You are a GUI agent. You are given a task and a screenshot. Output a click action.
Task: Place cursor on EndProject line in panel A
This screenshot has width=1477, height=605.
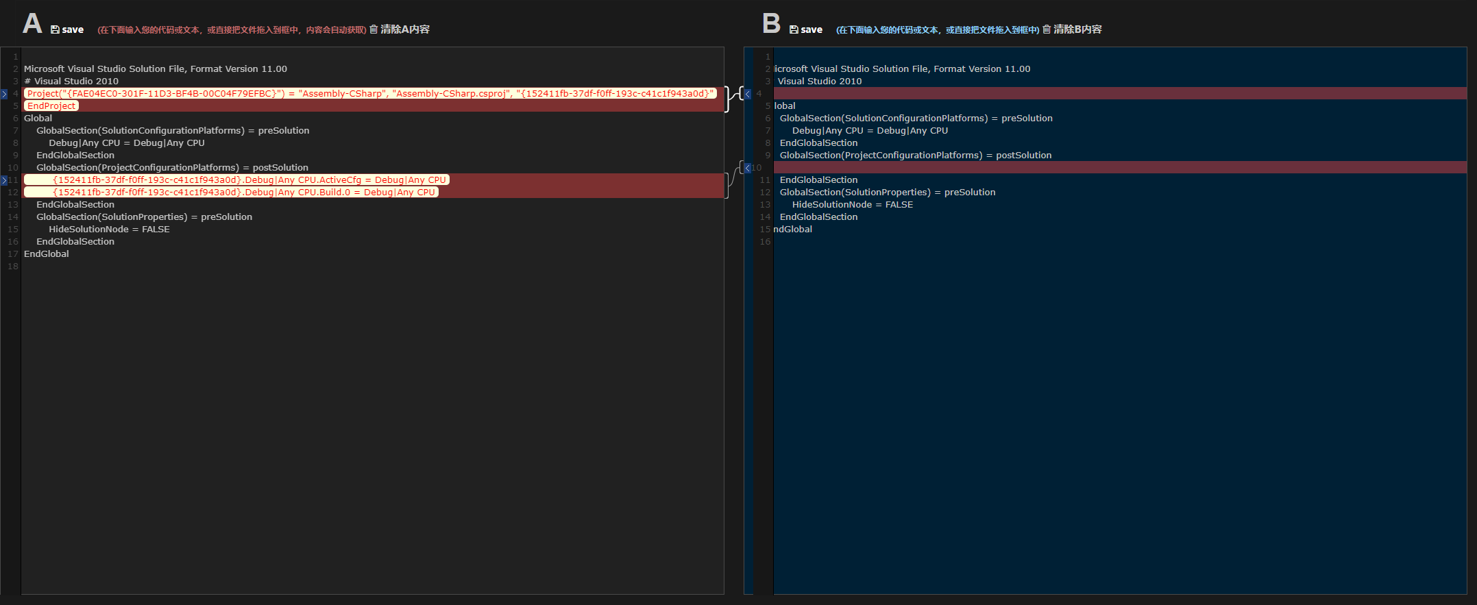pos(51,106)
